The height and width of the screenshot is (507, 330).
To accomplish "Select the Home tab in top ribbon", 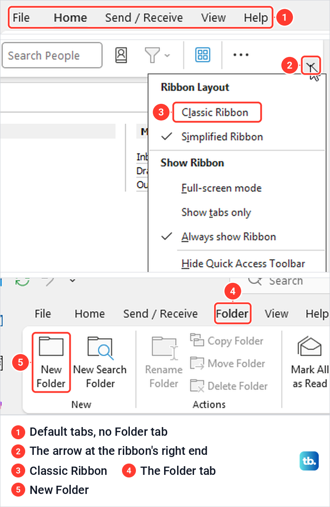I will point(70,17).
